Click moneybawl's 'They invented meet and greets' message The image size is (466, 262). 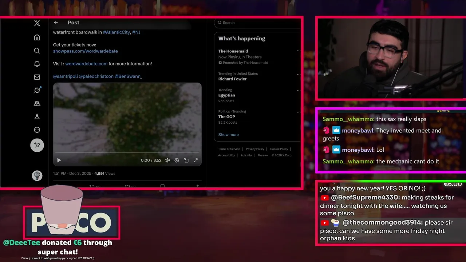pyautogui.click(x=382, y=134)
